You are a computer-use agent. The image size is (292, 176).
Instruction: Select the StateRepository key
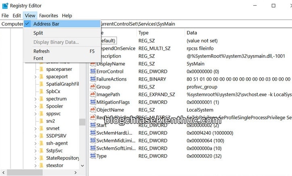click(63, 158)
